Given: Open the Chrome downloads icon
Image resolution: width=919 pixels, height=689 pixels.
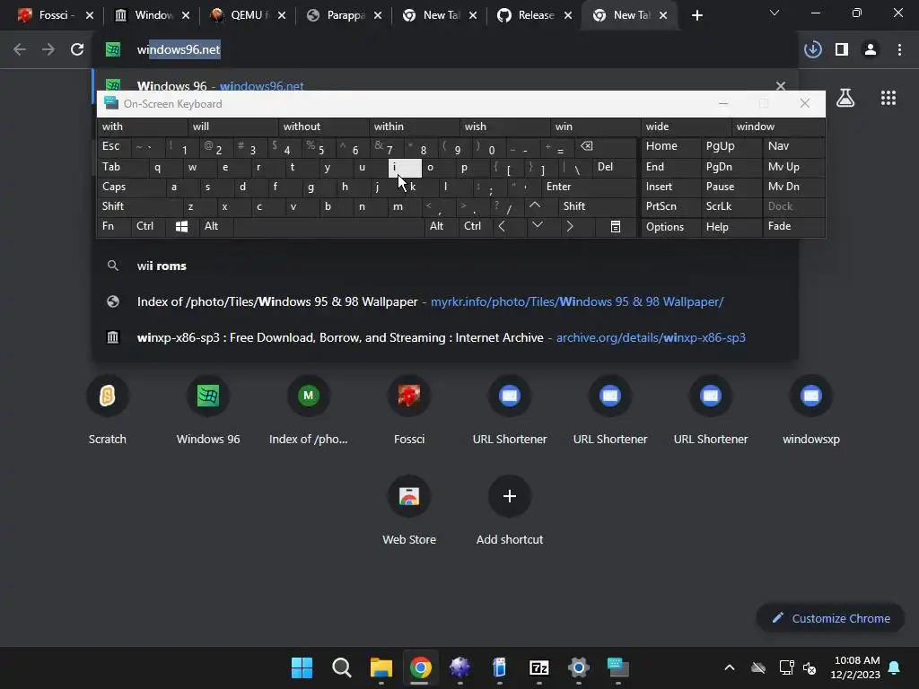Looking at the screenshot, I should 813,50.
